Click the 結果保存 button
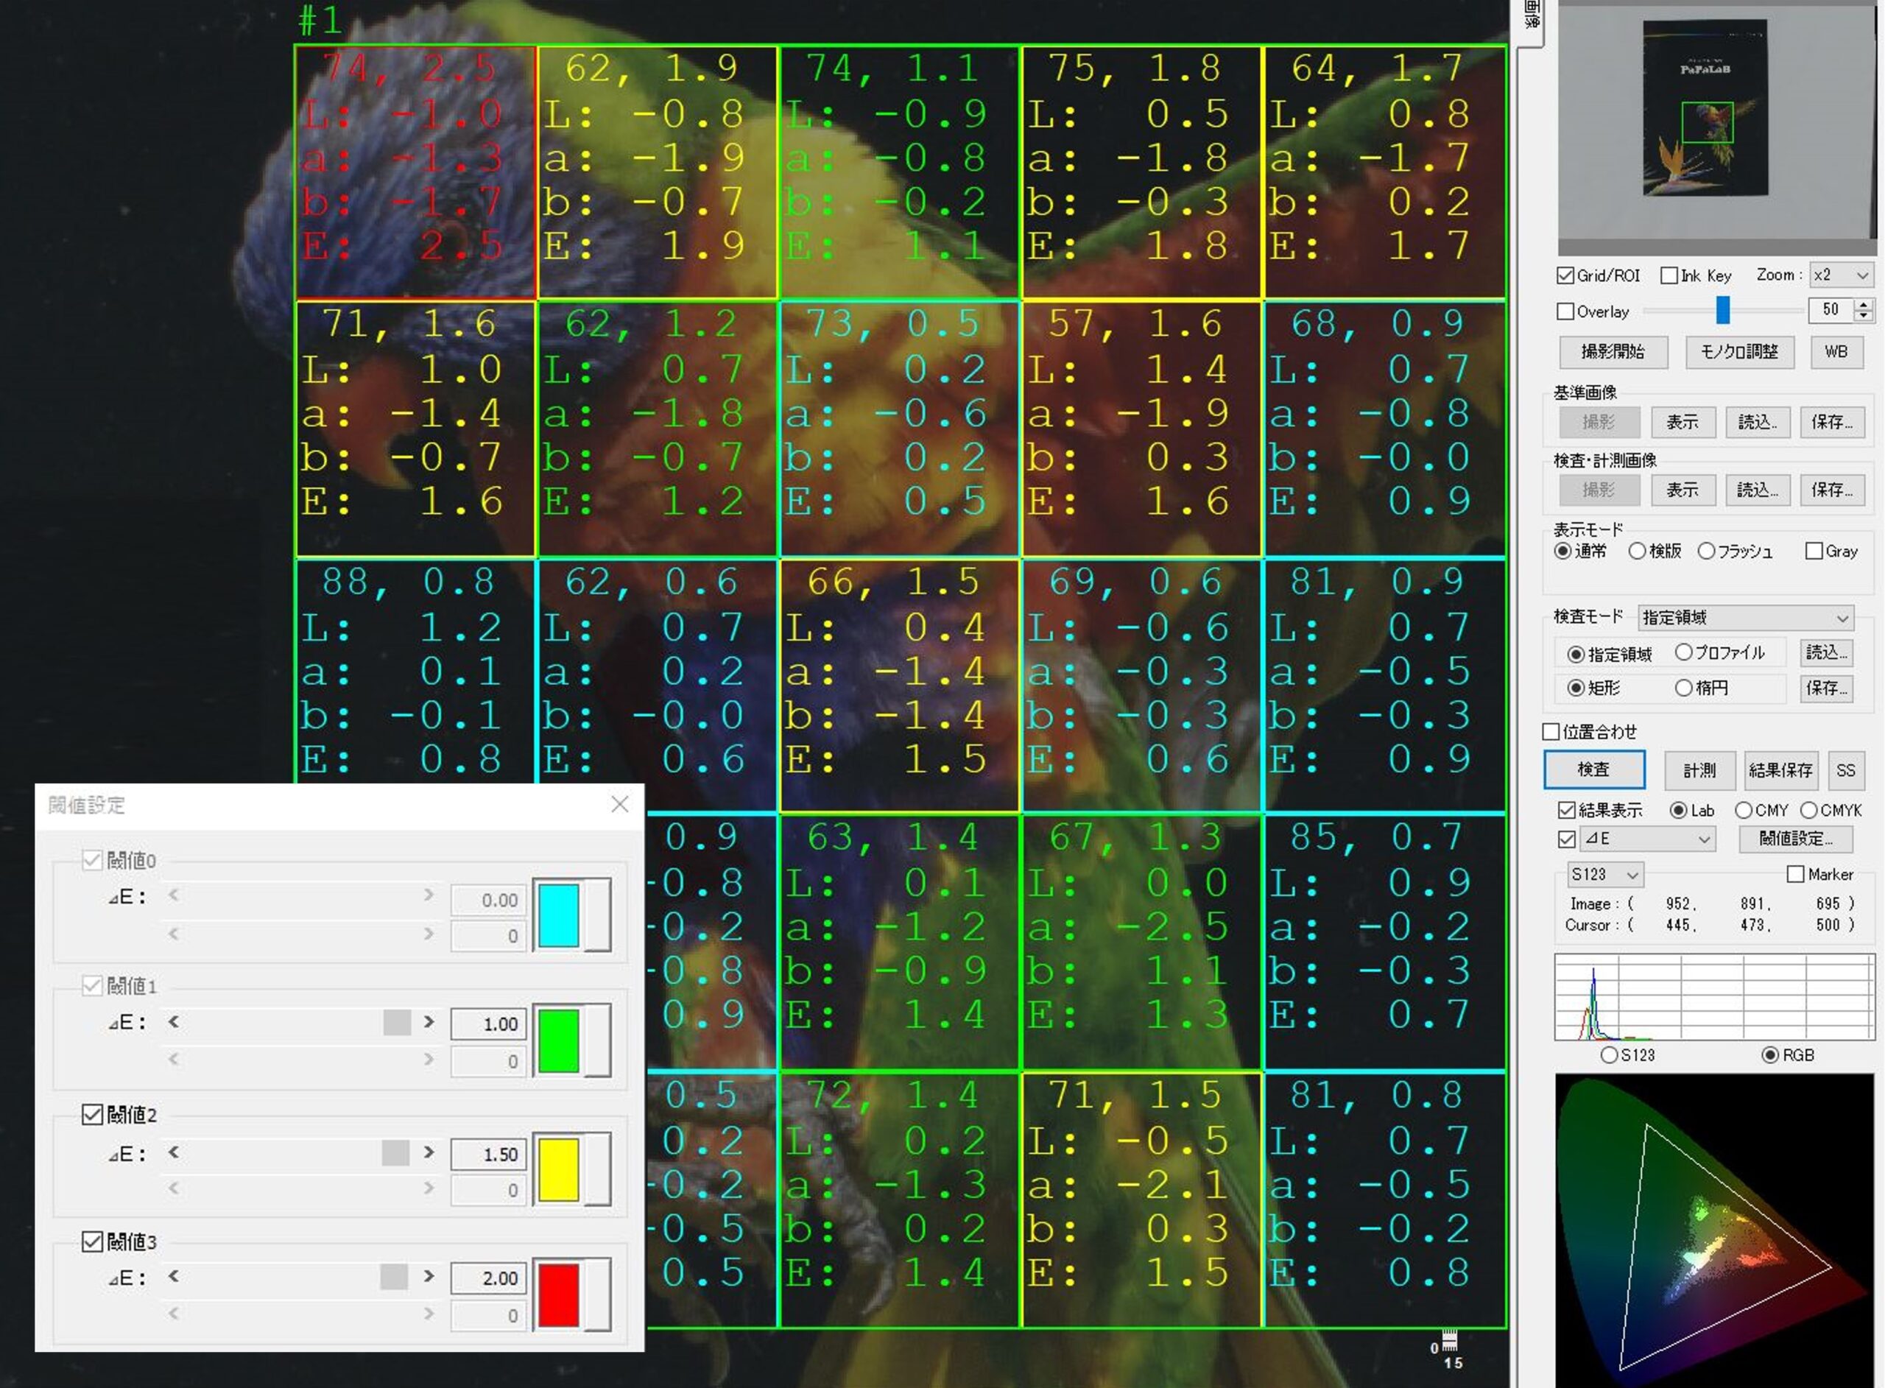 point(1781,770)
